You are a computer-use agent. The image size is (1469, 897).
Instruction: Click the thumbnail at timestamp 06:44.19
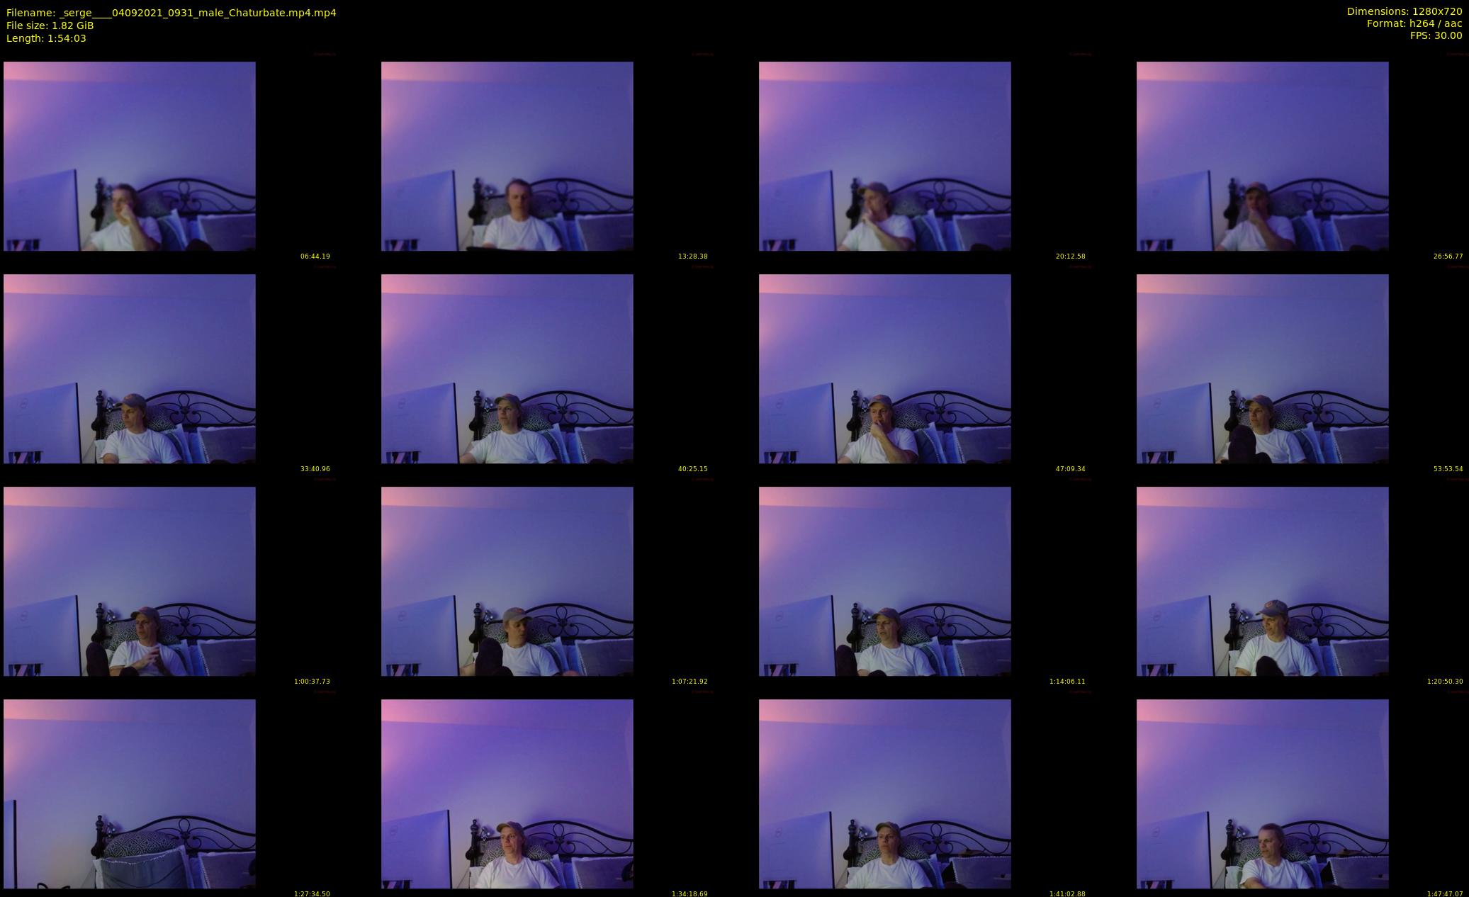click(129, 156)
